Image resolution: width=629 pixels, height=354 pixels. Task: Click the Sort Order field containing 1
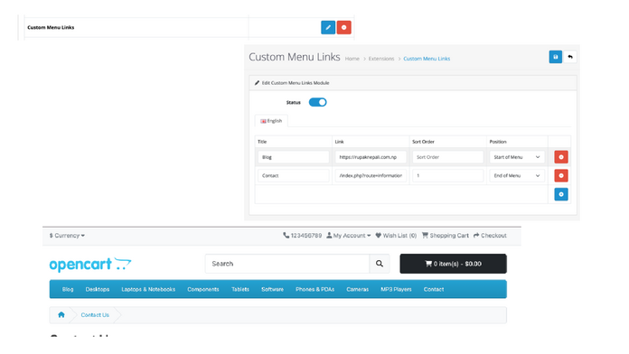[447, 175]
